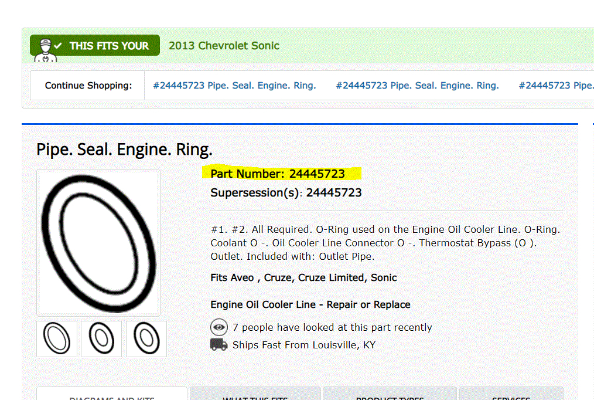594x400 pixels.
Task: Select the first O-ring thumbnail
Action: (57, 339)
